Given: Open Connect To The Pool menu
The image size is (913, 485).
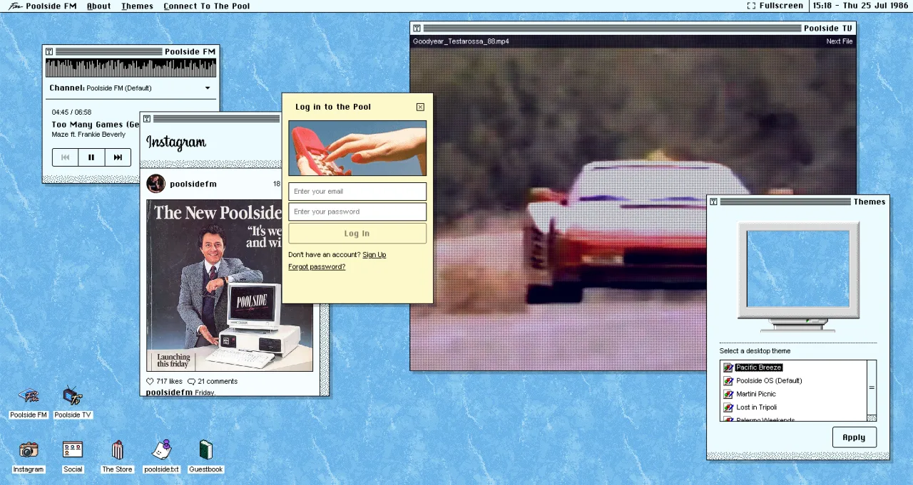Looking at the screenshot, I should [206, 6].
